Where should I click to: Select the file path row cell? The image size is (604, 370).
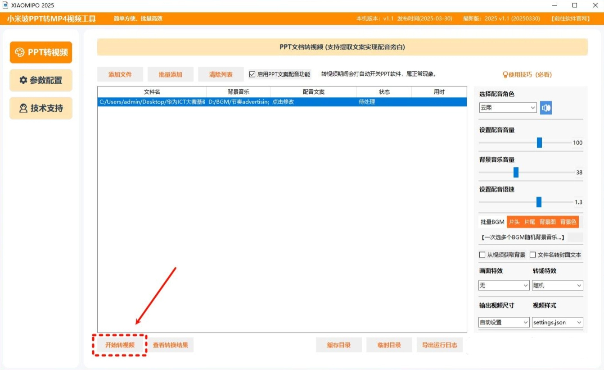pos(152,102)
